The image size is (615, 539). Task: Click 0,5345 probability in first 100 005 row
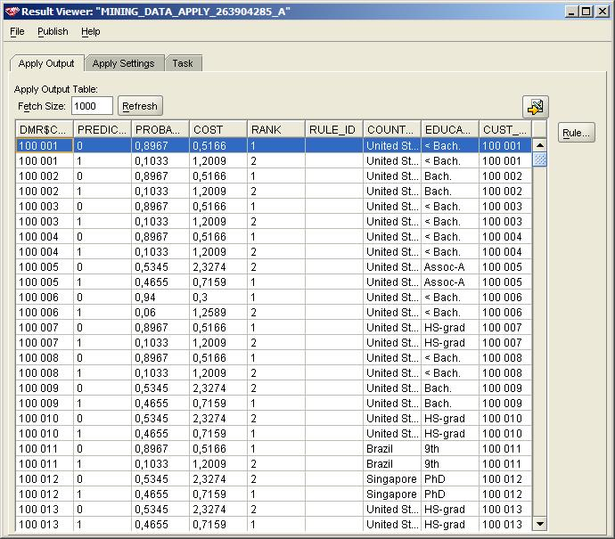(160, 267)
